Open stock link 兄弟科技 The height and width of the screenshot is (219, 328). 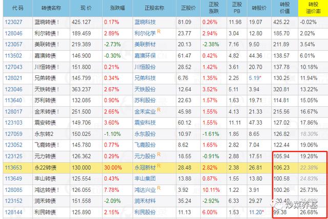[x=145, y=78]
